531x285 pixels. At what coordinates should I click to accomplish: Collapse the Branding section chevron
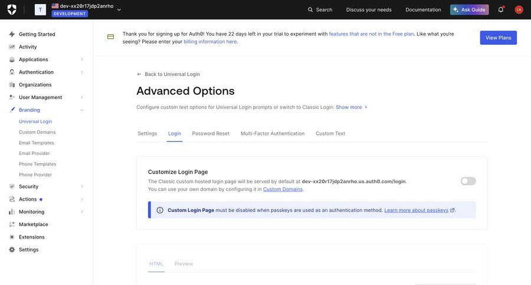(81, 110)
